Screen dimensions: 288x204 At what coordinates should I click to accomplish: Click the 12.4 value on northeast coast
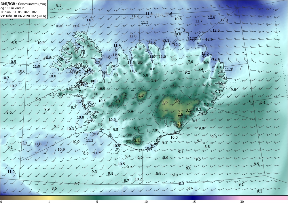tap(216, 59)
